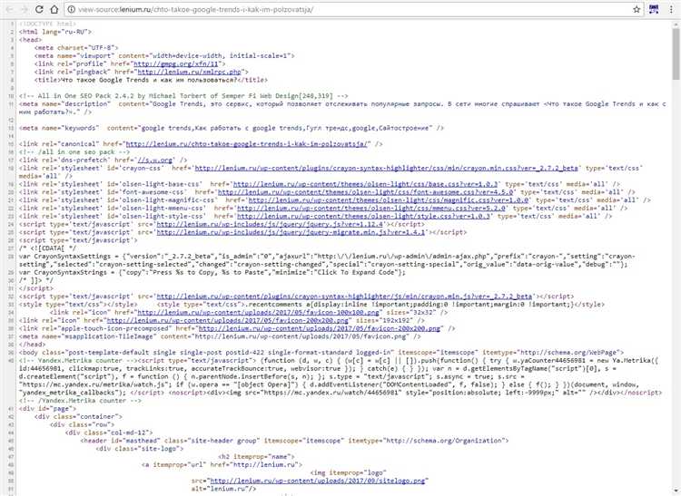Open the crayon.min.js script link
This screenshot has width=681, height=496.
coord(344,297)
